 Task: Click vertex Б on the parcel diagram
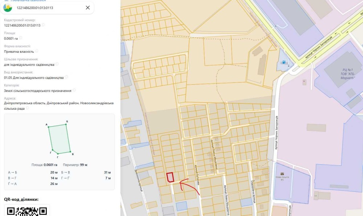coord(66,124)
